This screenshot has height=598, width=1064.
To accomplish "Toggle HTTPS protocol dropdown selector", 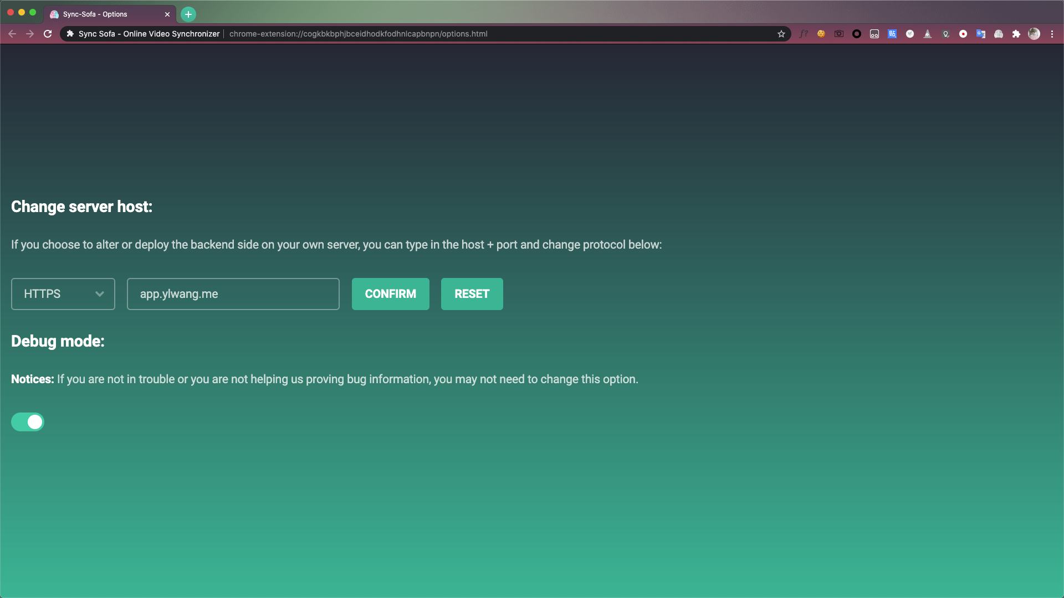I will 63,293.
